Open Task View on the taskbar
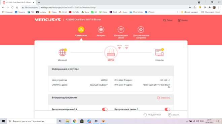Viewport: 222px width, 124px height. tap(60, 121)
